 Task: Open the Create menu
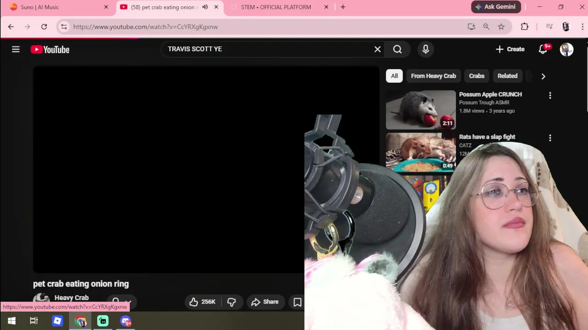coord(510,49)
